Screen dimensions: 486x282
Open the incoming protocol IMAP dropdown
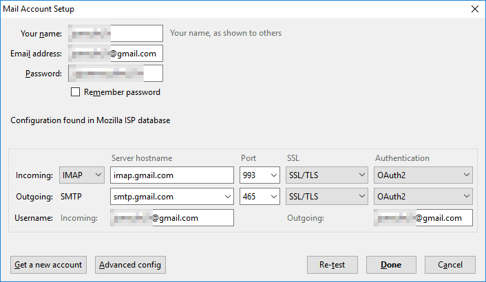coord(82,175)
